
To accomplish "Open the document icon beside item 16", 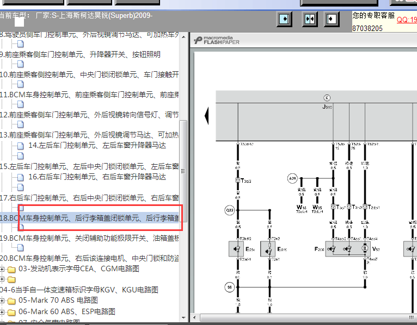I will (x=21, y=177).
